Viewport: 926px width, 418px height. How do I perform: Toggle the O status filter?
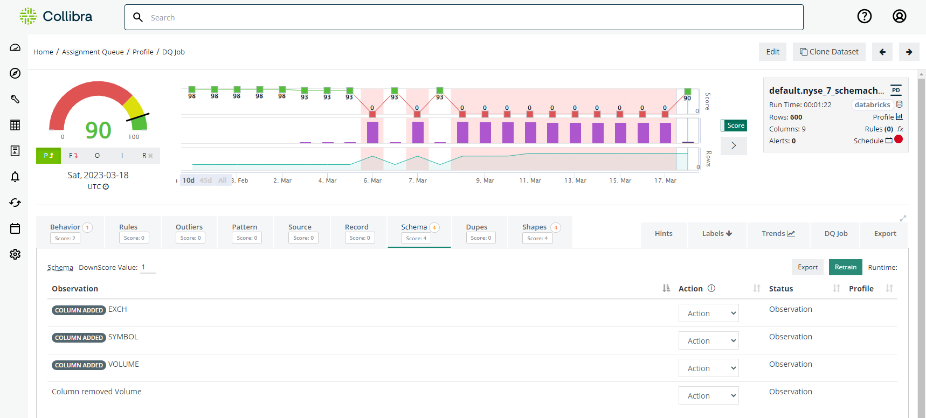click(98, 155)
